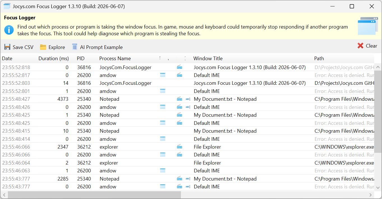Viewport: 382px width, 199px height.
Task: Click the vertical scrollbar down arrow
Action: [x=378, y=188]
